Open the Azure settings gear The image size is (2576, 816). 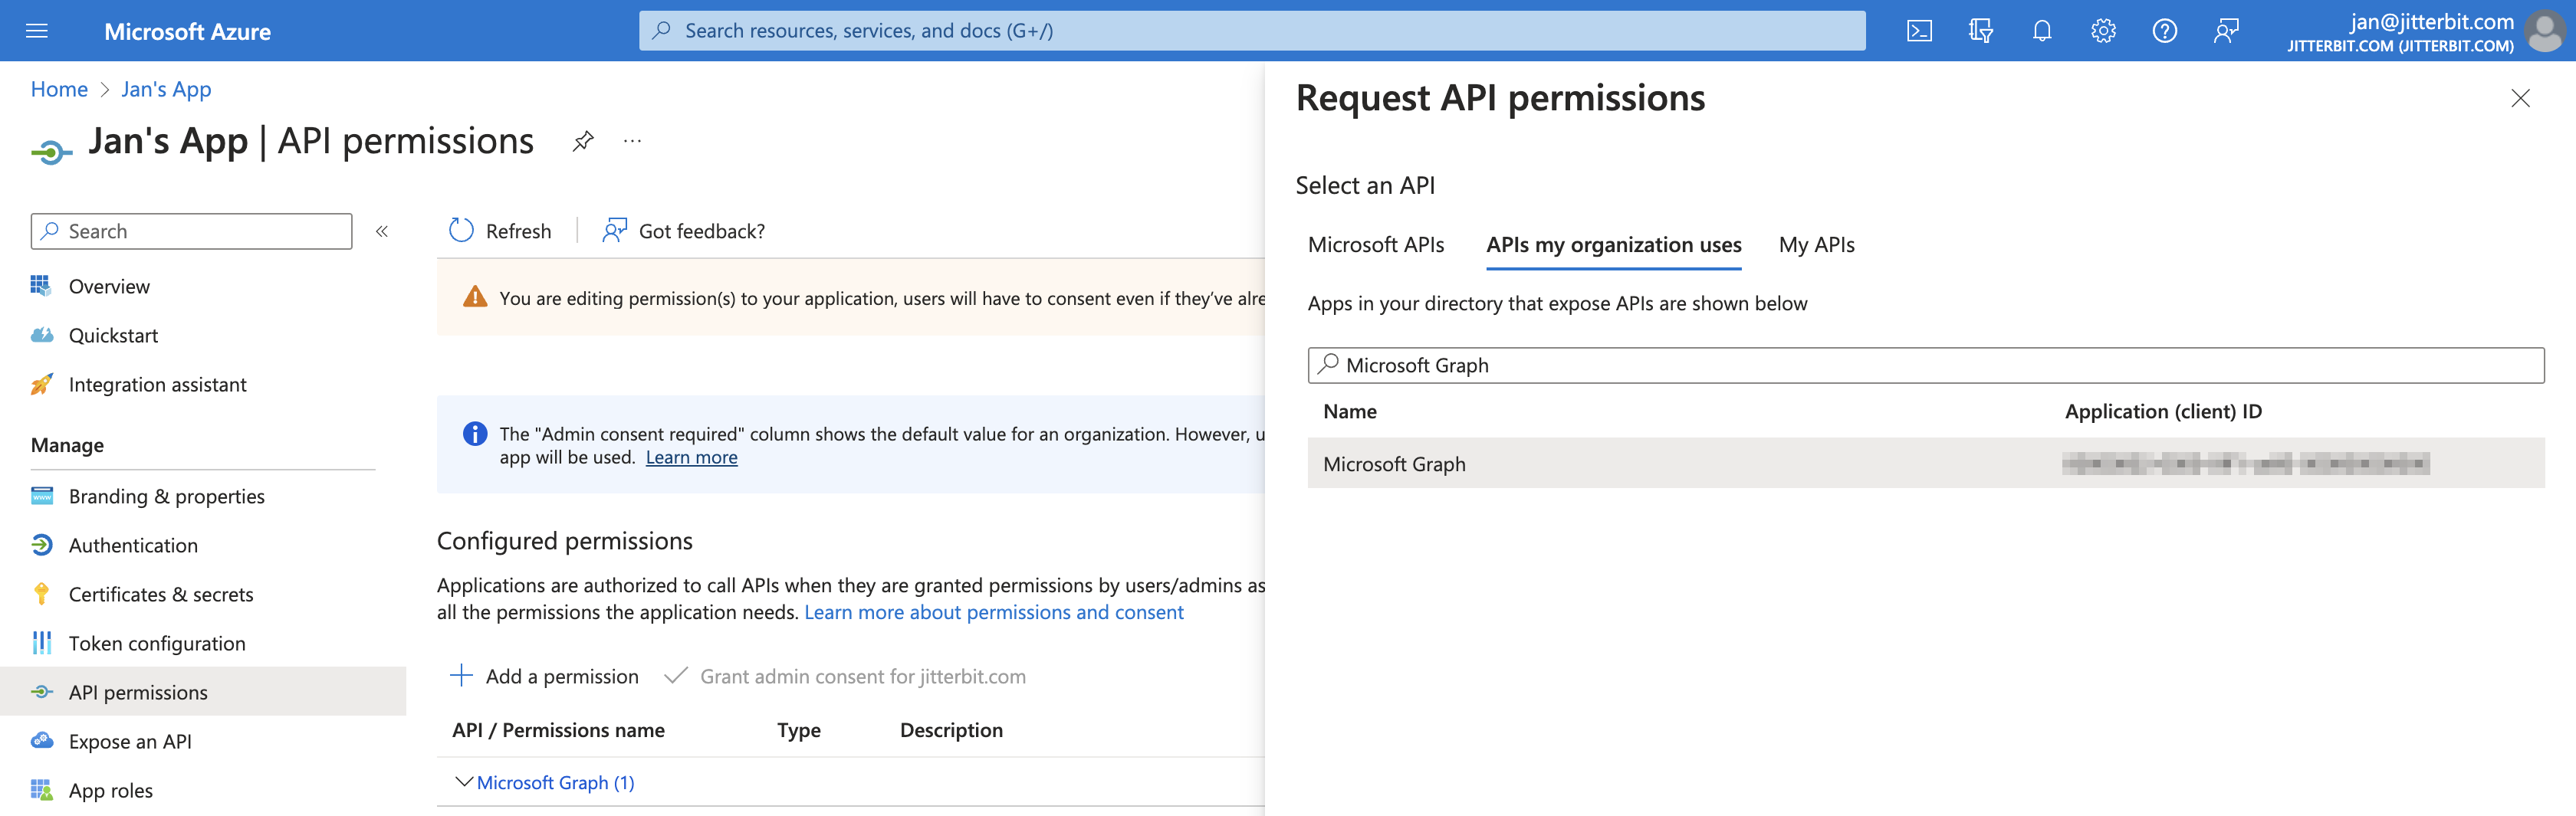coord(2103,31)
